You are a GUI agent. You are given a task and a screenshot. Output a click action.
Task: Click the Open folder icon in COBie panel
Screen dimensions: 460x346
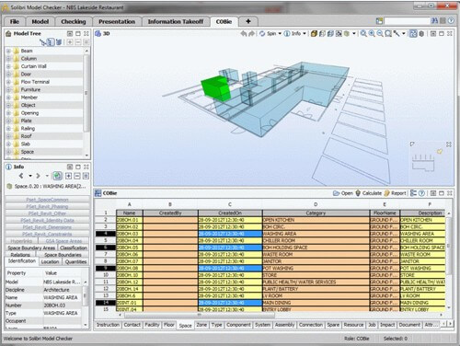click(337, 193)
